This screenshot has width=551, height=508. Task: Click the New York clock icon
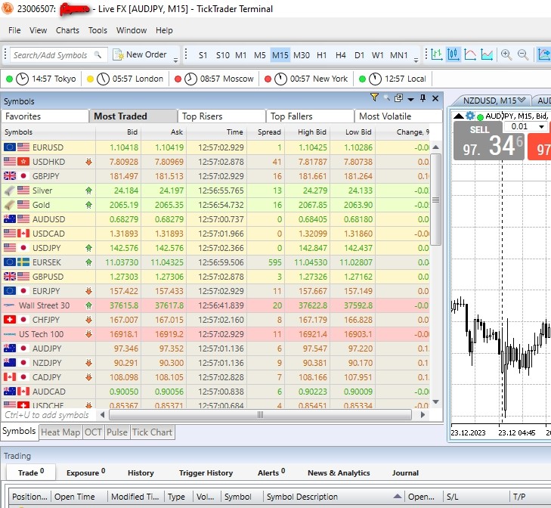point(280,79)
